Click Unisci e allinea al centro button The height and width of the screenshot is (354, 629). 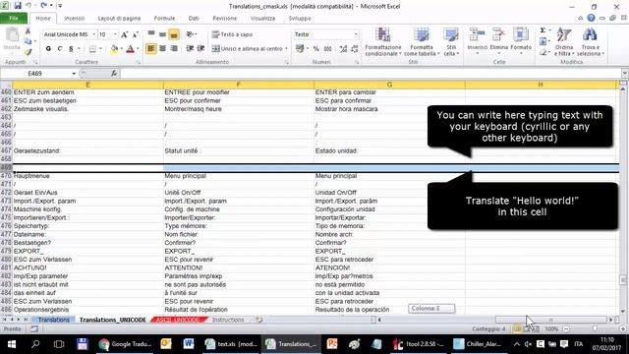click(250, 48)
